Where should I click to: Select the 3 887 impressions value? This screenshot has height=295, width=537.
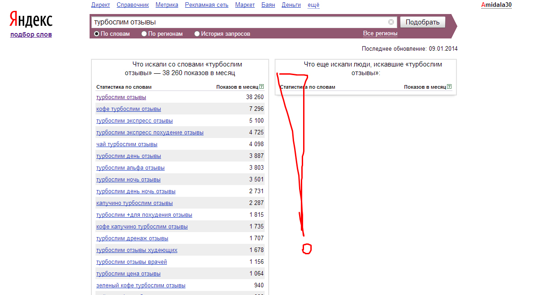pos(257,156)
